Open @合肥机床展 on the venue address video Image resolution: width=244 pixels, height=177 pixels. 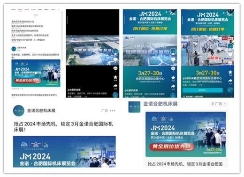[x=131, y=90]
